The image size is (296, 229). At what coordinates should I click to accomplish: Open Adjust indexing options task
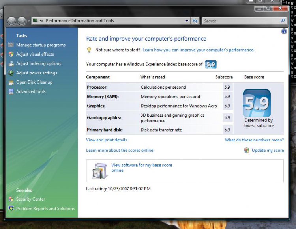click(x=39, y=63)
